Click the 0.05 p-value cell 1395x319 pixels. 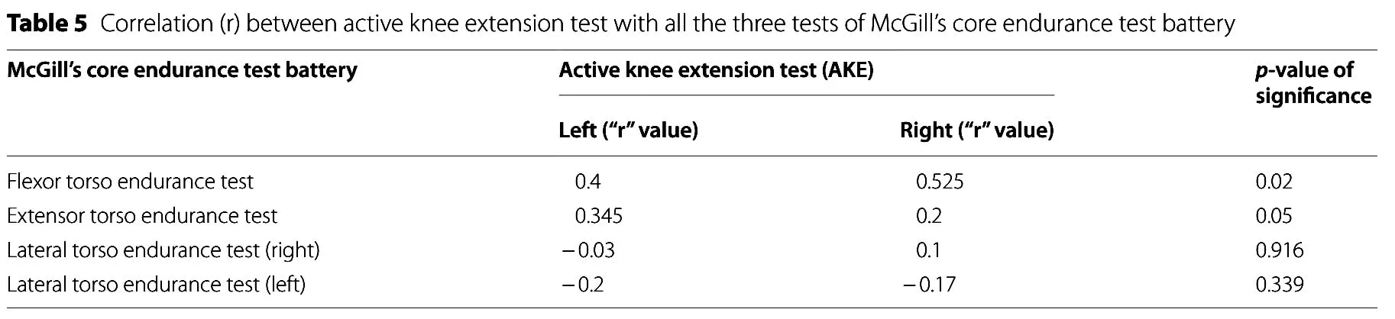pos(1274,216)
